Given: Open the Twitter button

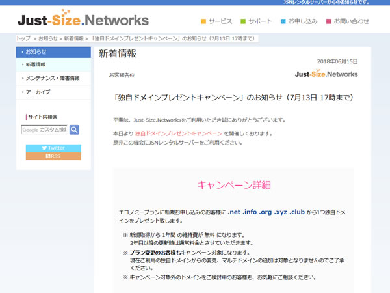Looking at the screenshot, I should coord(53,148).
